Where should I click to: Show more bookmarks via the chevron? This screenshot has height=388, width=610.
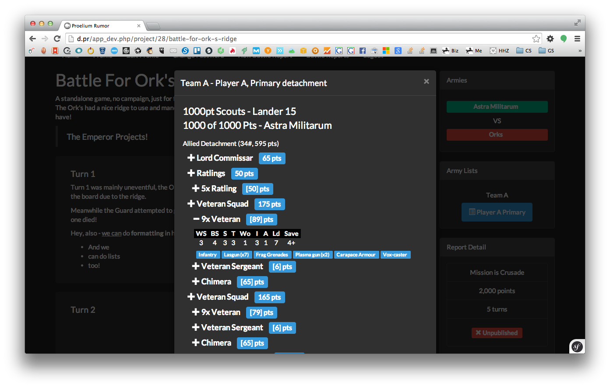(580, 51)
